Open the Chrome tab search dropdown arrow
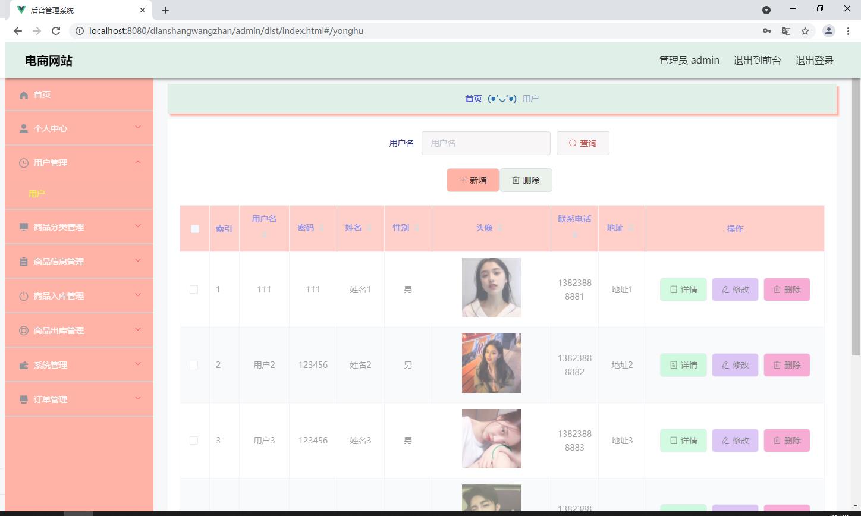Image resolution: width=861 pixels, height=516 pixels. pyautogui.click(x=766, y=10)
